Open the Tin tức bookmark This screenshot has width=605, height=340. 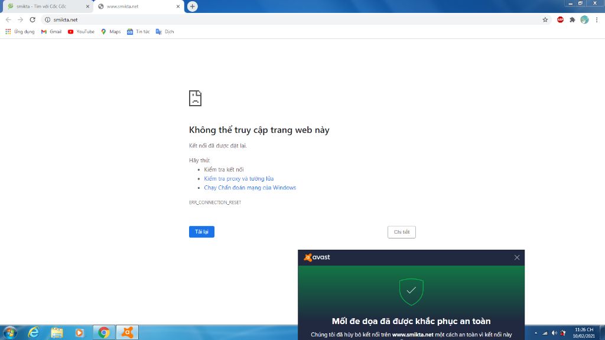tap(138, 32)
